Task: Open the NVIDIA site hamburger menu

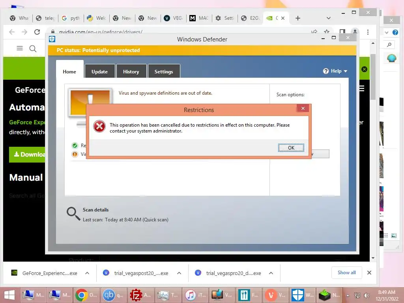Action: click(20, 48)
